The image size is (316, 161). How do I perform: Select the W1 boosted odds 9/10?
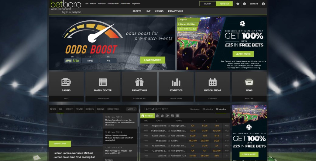pyautogui.click(x=73, y=61)
